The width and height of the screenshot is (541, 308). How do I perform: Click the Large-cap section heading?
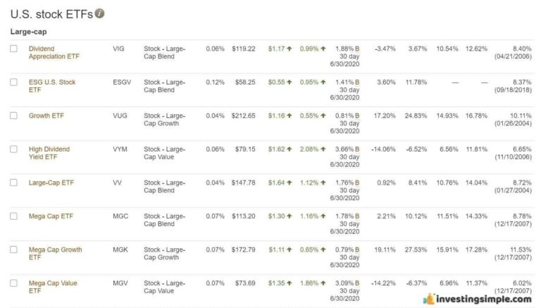[28, 32]
